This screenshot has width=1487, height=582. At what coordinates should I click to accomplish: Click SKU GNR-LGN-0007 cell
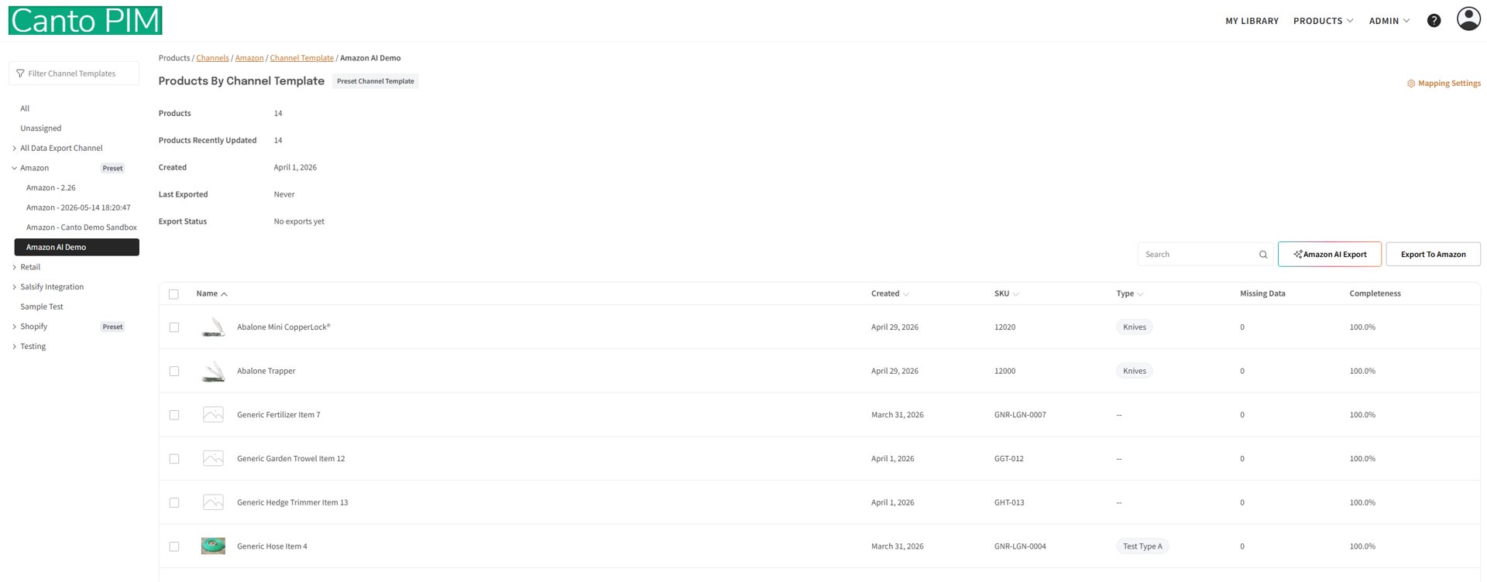click(x=1020, y=415)
